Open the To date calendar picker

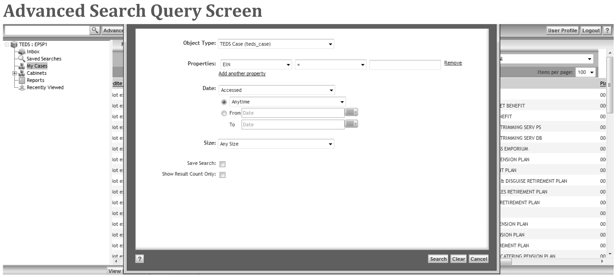coord(351,124)
